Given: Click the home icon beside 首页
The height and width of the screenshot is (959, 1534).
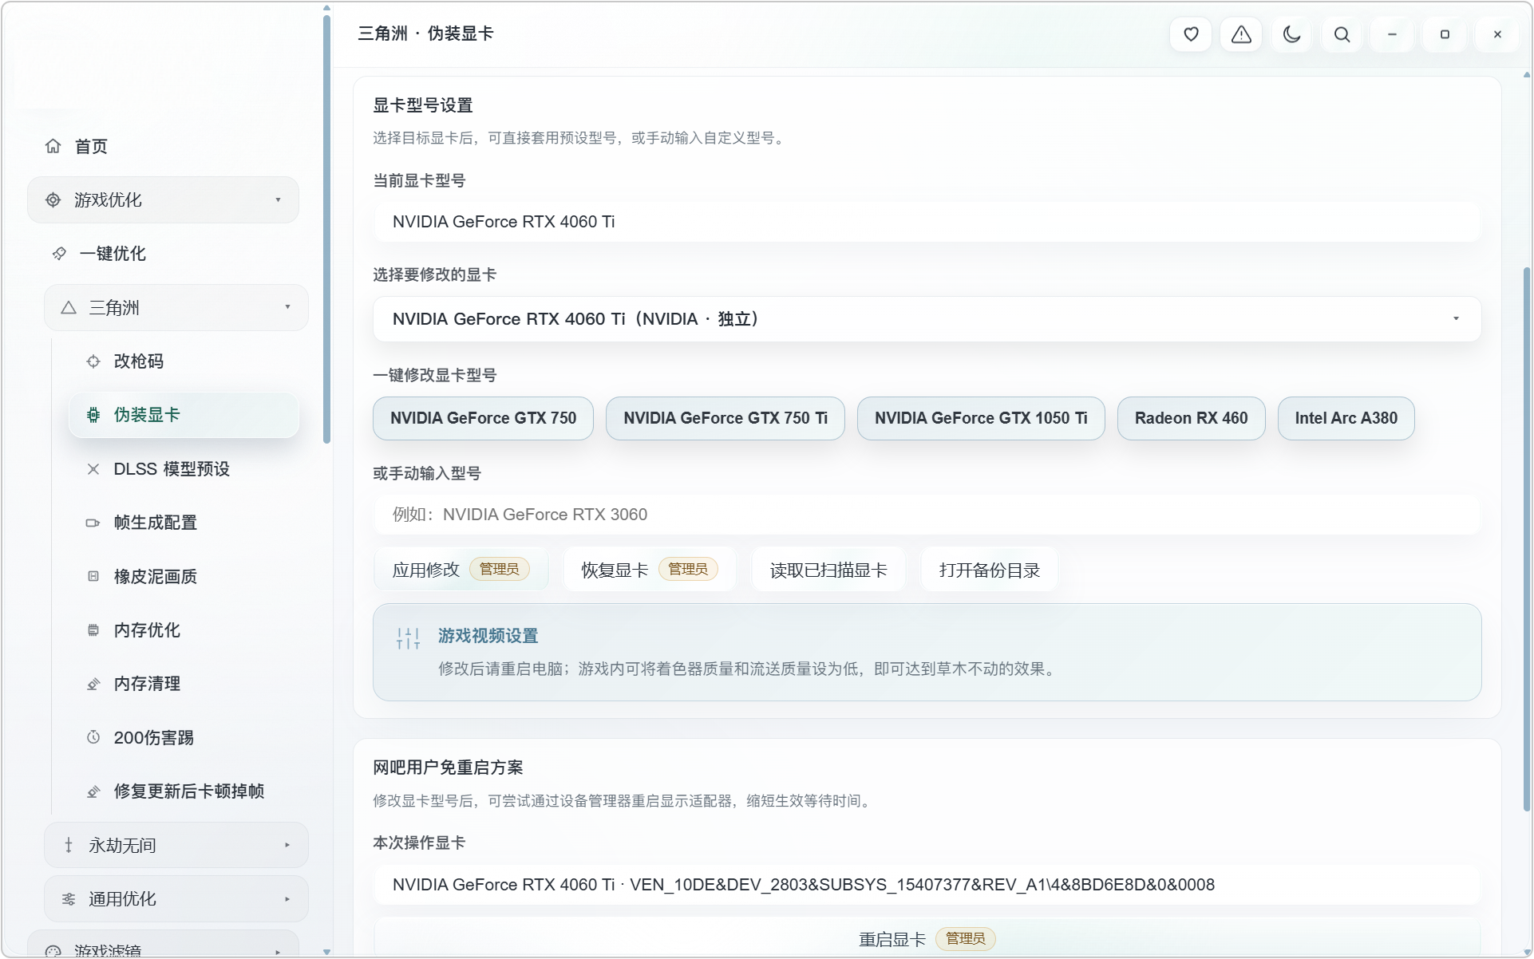Looking at the screenshot, I should tap(53, 146).
